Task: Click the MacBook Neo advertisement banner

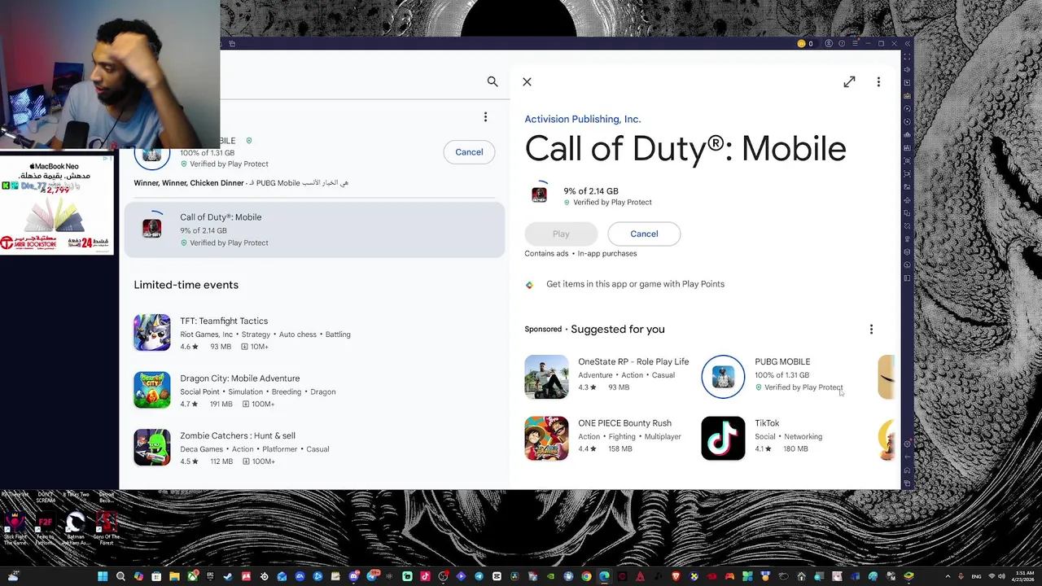Action: coord(57,206)
